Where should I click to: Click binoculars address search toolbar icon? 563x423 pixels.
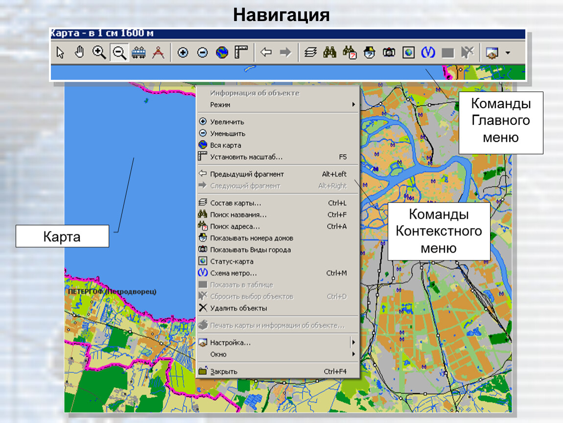tap(350, 52)
